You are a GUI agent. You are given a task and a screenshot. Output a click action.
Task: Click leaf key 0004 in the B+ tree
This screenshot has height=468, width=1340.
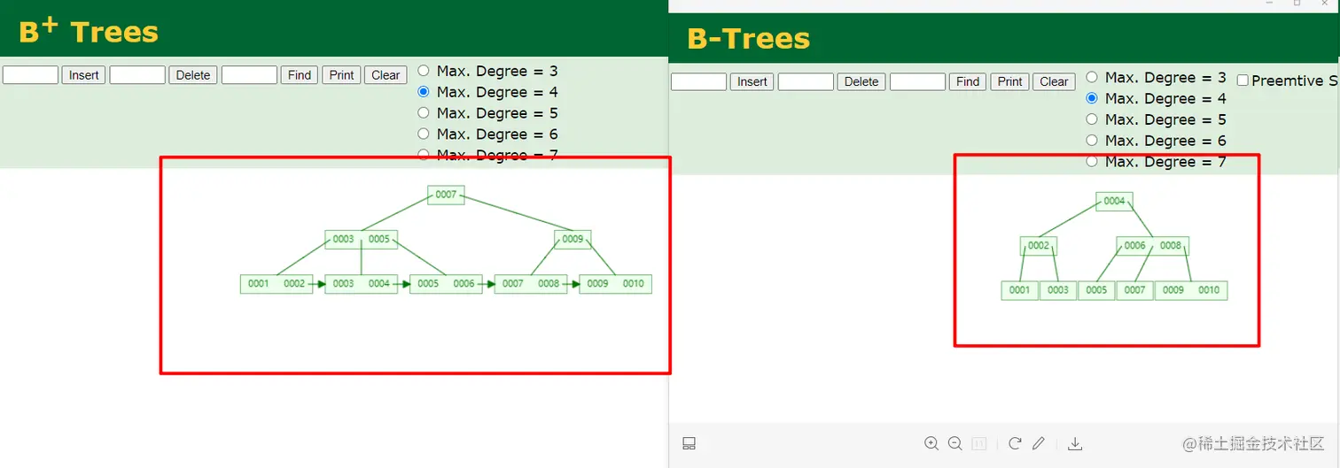click(x=379, y=284)
